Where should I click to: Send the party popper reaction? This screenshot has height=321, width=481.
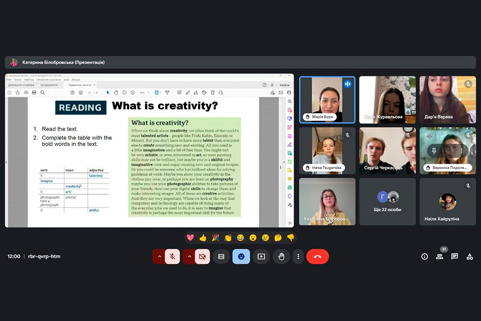coord(215,238)
